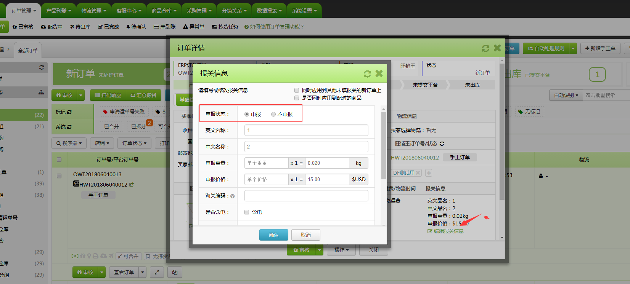Click the 汇总拣货 button
630x284 pixels.
pos(143,95)
